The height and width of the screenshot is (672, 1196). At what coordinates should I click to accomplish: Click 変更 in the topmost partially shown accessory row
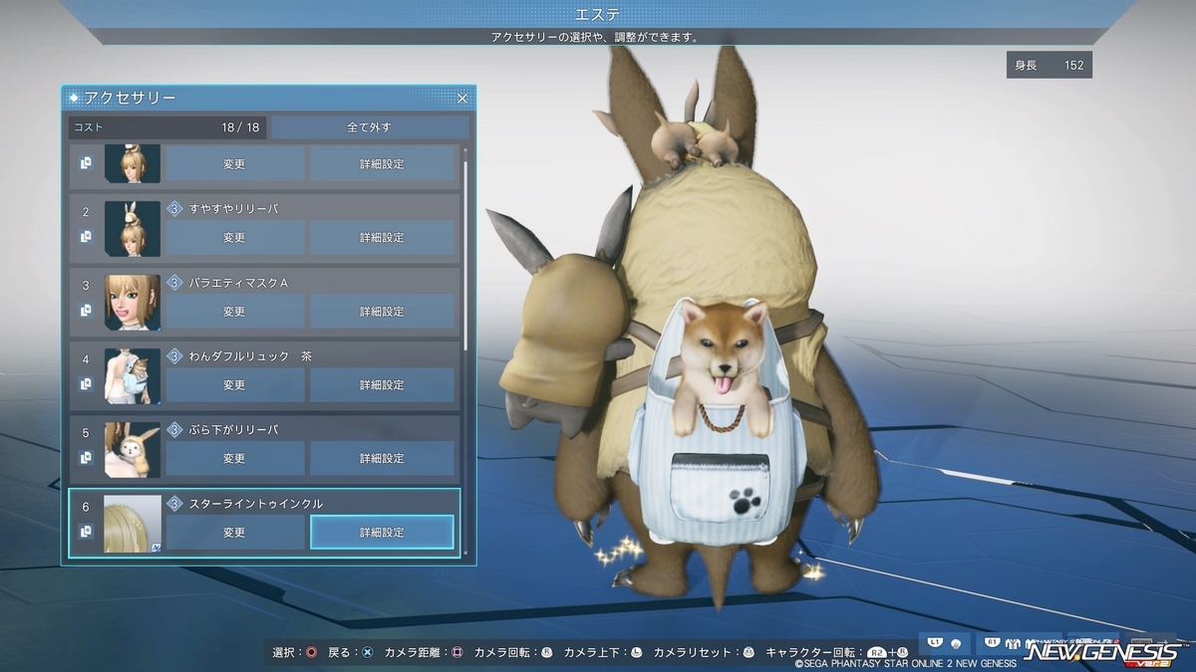[x=234, y=164]
